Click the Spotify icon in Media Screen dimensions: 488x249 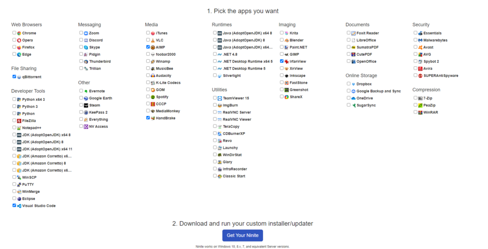[x=152, y=97]
